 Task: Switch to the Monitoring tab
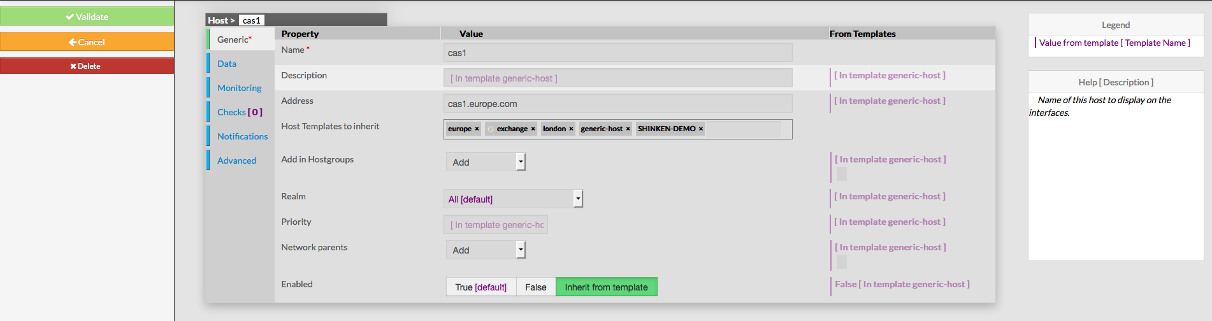tap(239, 88)
